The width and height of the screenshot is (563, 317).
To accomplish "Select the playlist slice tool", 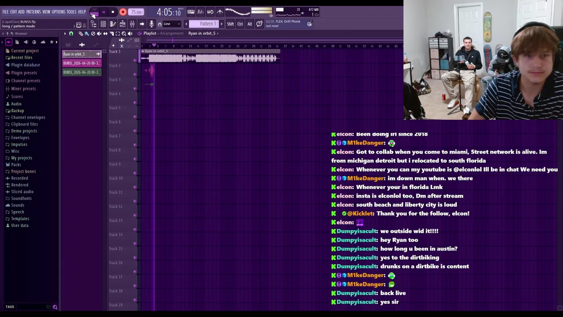I will (111, 33).
